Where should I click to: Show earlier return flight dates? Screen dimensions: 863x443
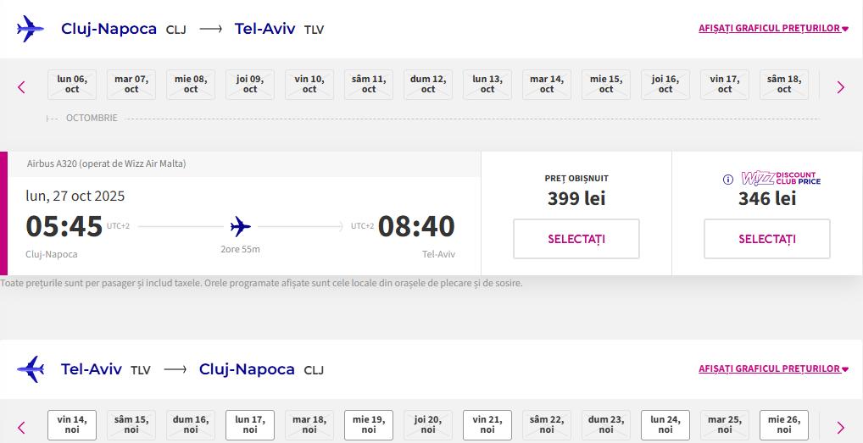click(x=22, y=427)
